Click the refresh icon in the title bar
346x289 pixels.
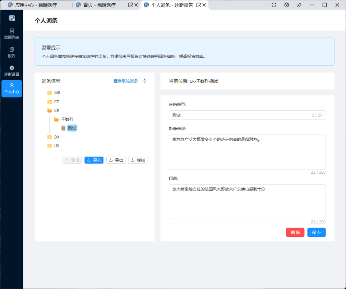click(274, 5)
